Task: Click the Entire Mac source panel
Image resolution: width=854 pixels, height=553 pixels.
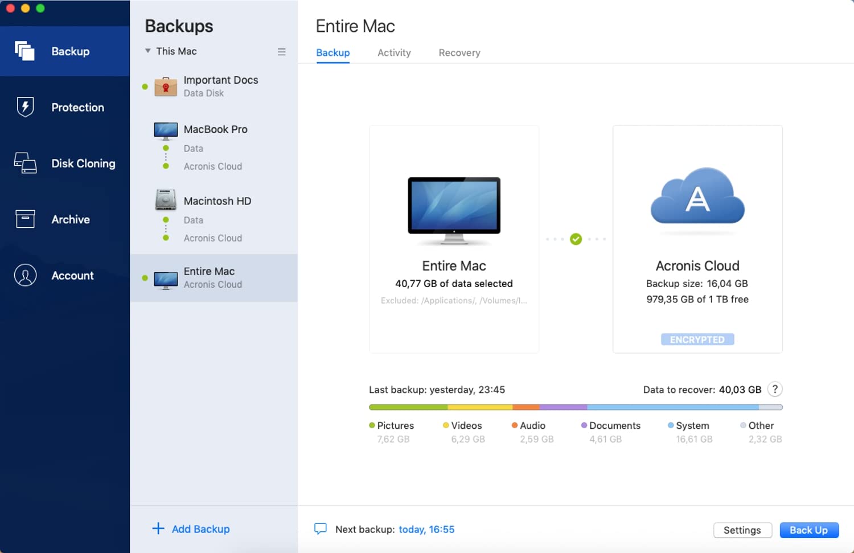Action: pos(454,239)
